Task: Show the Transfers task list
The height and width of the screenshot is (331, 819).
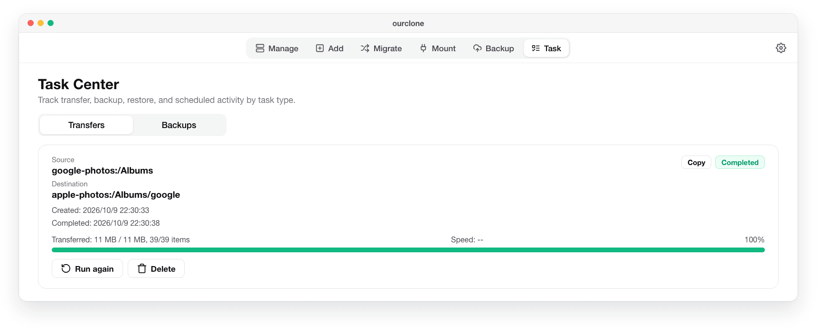Action: click(x=86, y=125)
